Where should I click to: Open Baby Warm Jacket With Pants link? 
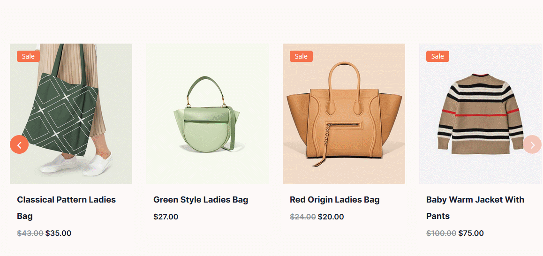coord(475,208)
